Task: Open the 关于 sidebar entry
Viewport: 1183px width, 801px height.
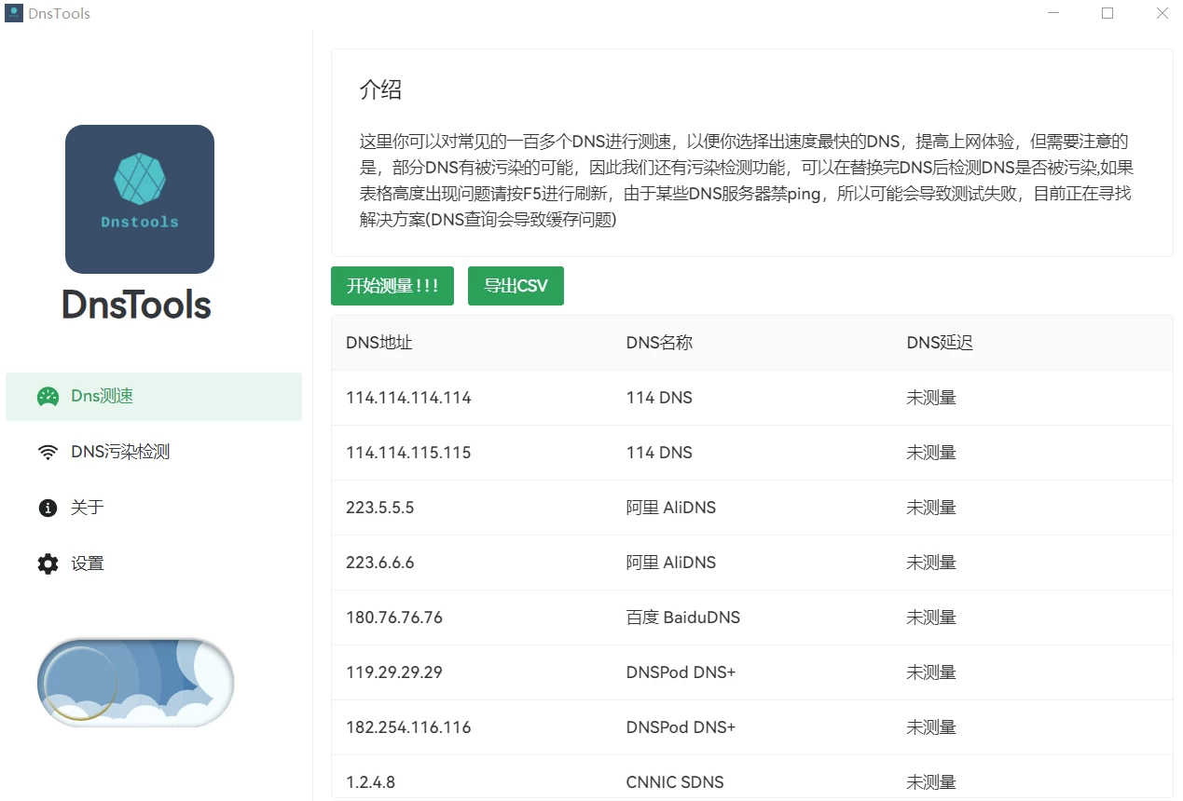Action: tap(88, 508)
